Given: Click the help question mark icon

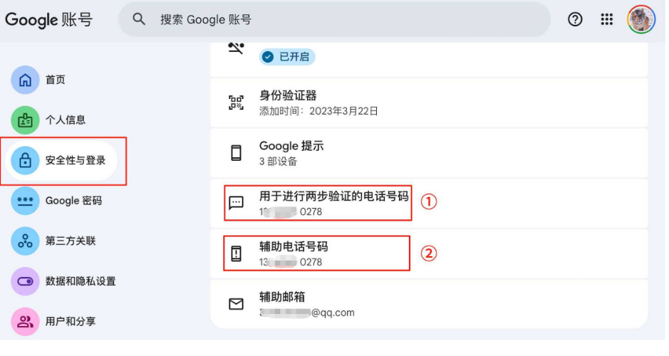Looking at the screenshot, I should click(575, 20).
